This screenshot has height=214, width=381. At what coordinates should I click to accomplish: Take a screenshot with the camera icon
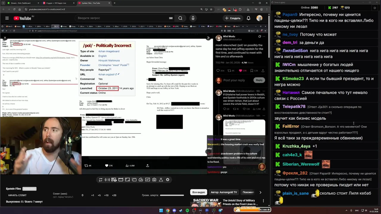(x=154, y=180)
